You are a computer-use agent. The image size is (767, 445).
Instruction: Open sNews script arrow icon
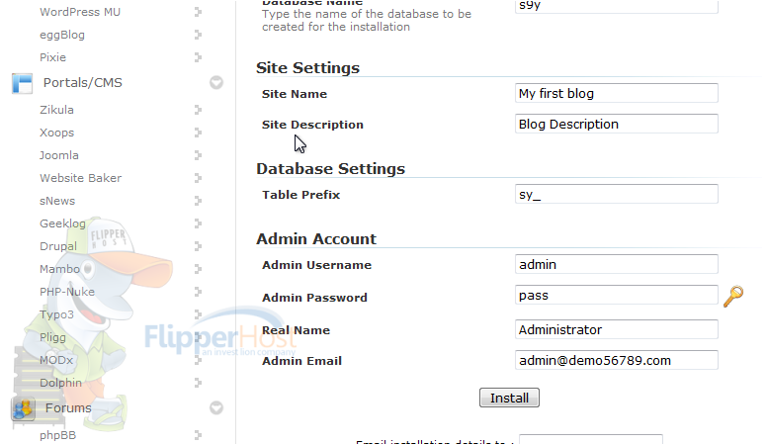tap(198, 201)
